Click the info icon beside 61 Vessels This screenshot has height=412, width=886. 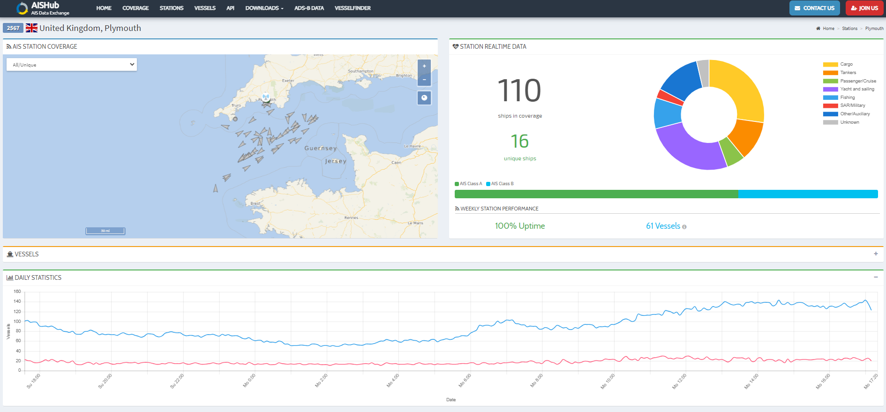[x=684, y=227]
